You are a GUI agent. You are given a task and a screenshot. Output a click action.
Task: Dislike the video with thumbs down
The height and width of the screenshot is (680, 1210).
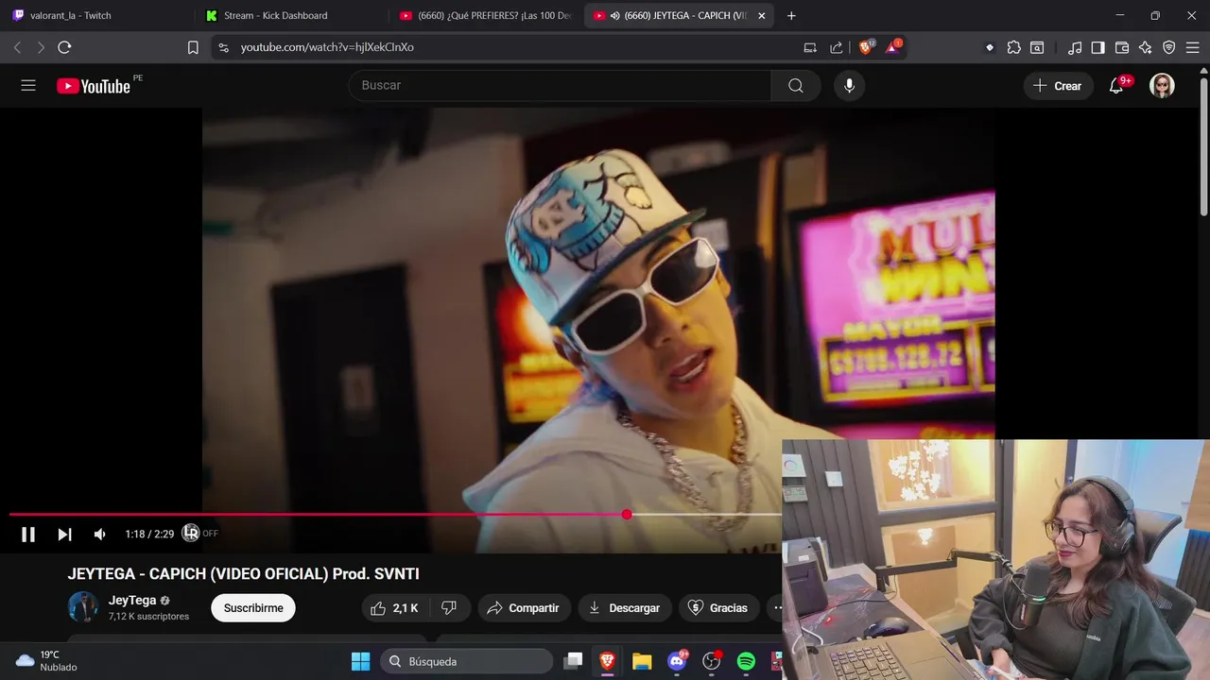click(x=450, y=607)
